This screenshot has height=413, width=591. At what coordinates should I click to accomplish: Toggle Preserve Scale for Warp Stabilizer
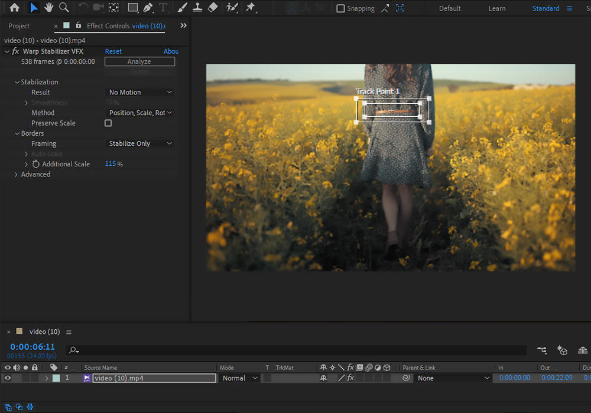pyautogui.click(x=108, y=123)
